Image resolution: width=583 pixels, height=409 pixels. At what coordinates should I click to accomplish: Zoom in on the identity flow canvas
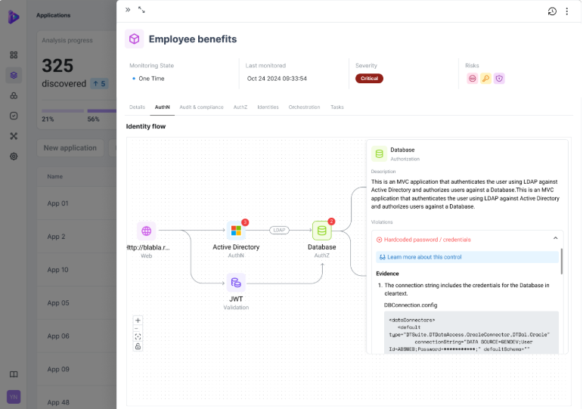138,320
